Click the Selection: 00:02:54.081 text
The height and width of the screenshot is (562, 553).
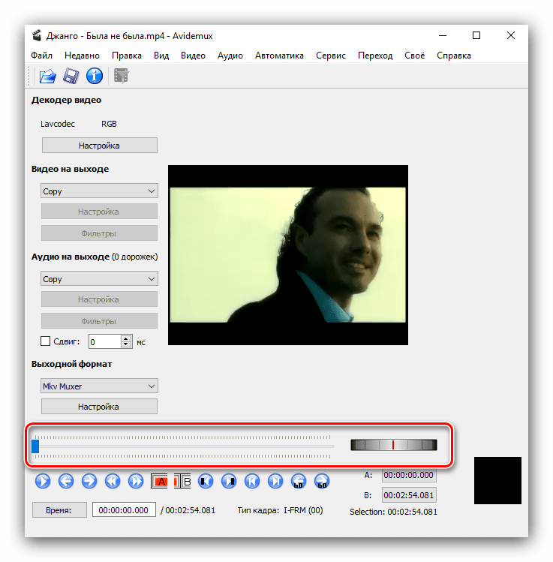tap(393, 512)
